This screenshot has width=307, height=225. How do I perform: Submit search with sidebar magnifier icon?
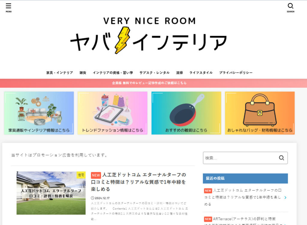click(282, 158)
